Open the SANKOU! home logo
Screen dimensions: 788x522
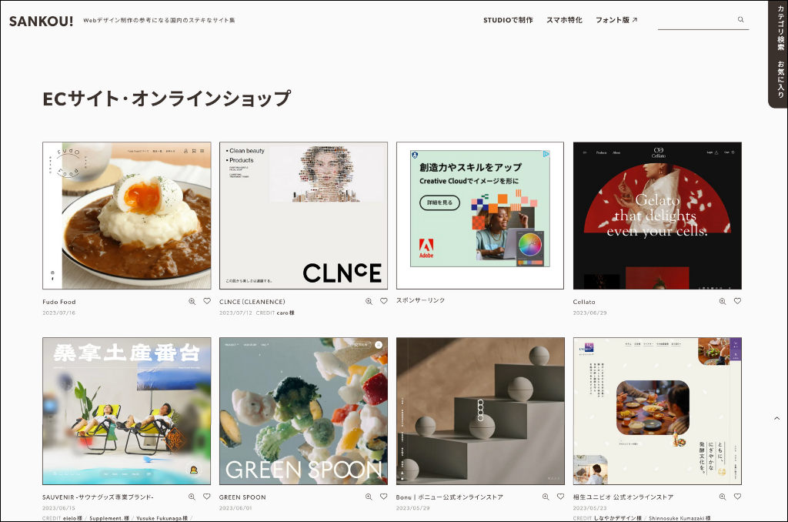pyautogui.click(x=42, y=21)
